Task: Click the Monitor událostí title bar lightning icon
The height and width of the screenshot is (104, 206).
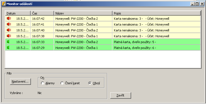Action: click(4, 4)
